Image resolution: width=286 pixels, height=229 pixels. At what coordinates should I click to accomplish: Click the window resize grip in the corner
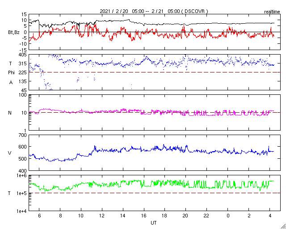[283, 226]
